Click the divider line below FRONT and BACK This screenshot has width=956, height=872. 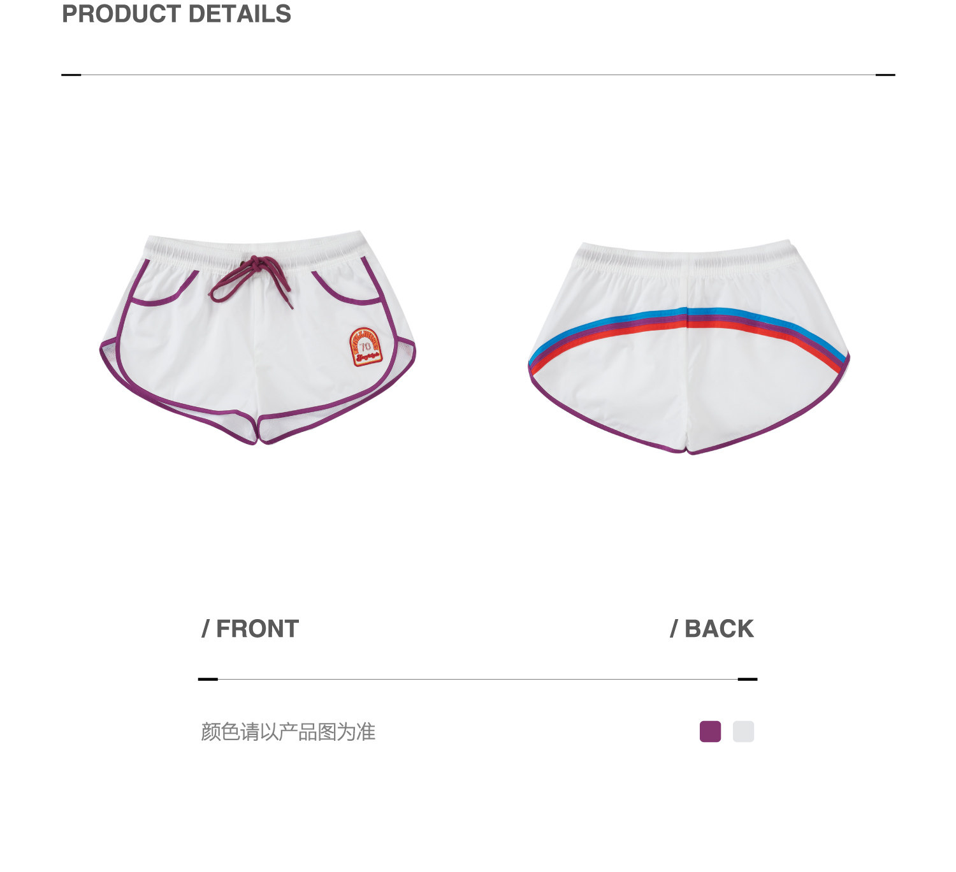coord(478,679)
